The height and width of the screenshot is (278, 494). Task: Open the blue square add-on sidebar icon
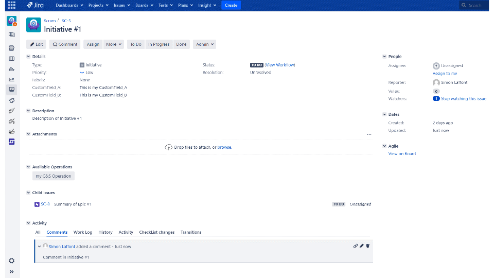click(x=12, y=142)
